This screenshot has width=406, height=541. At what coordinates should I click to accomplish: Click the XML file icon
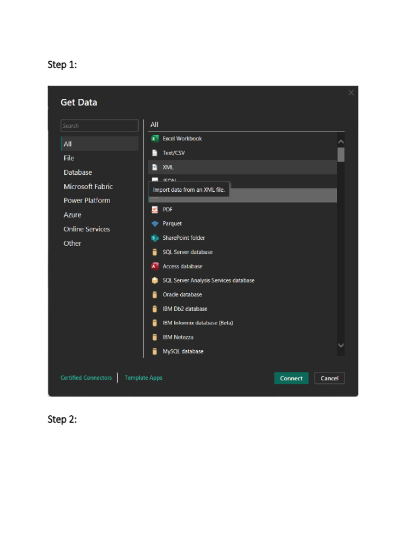[155, 167]
